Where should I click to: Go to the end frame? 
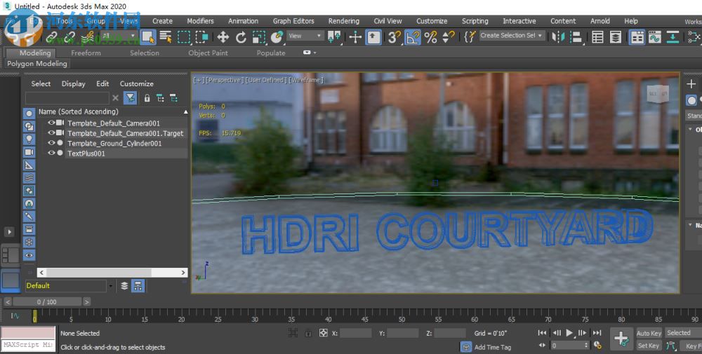click(597, 332)
